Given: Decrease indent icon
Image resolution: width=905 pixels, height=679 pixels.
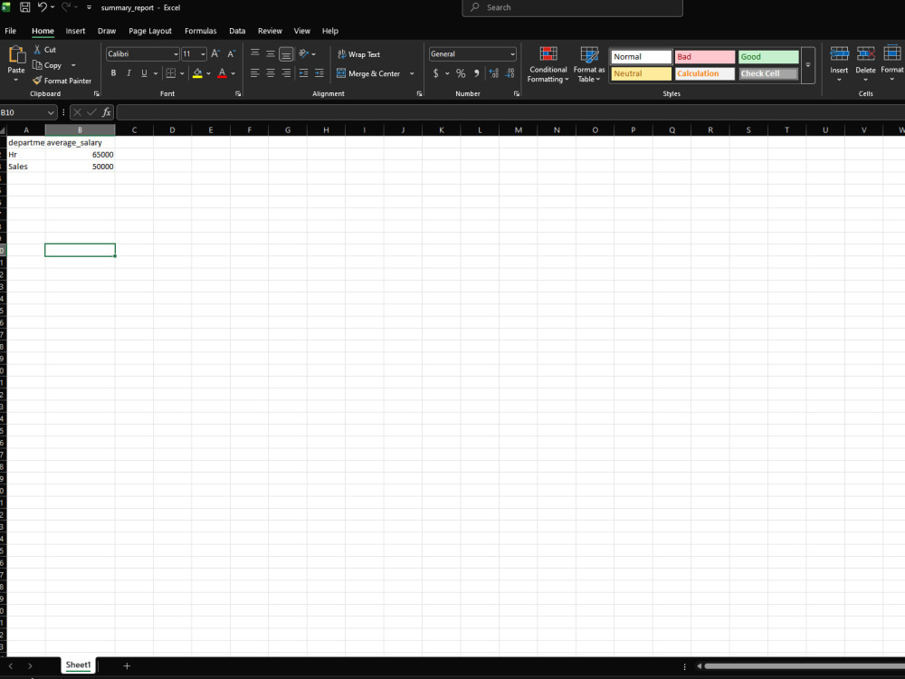Looking at the screenshot, I should click(x=303, y=73).
